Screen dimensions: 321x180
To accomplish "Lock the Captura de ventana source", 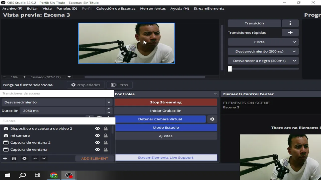I will tap(106, 149).
